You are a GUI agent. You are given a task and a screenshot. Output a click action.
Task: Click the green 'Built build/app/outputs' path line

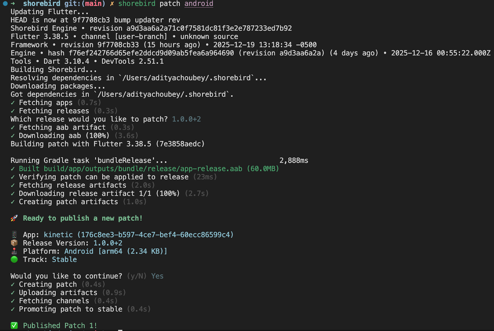(x=145, y=169)
